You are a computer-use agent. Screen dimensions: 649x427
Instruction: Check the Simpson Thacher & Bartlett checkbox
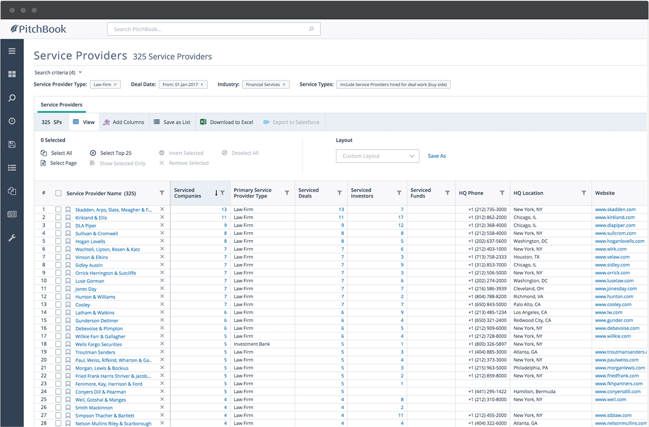tap(58, 415)
